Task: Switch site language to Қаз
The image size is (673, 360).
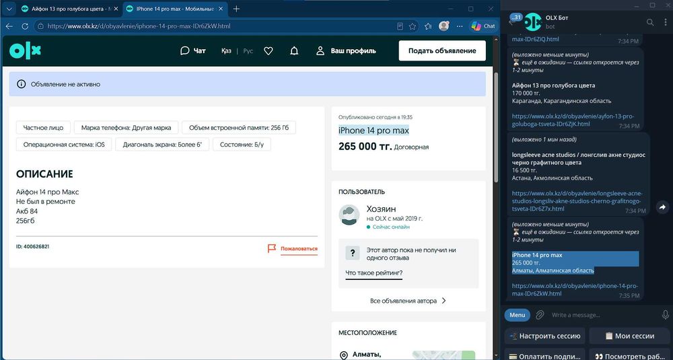Action: point(226,50)
